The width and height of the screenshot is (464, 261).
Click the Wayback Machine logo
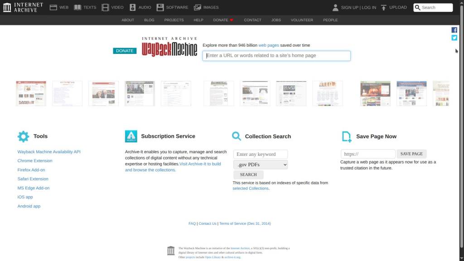pyautogui.click(x=169, y=47)
